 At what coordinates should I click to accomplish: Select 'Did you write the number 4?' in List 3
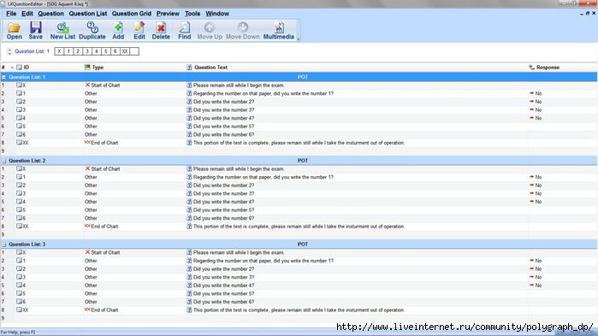[223, 286]
